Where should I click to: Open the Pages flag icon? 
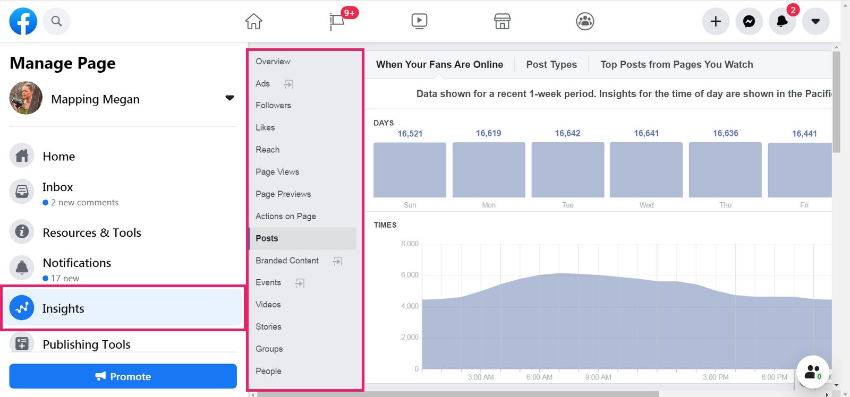click(x=337, y=21)
